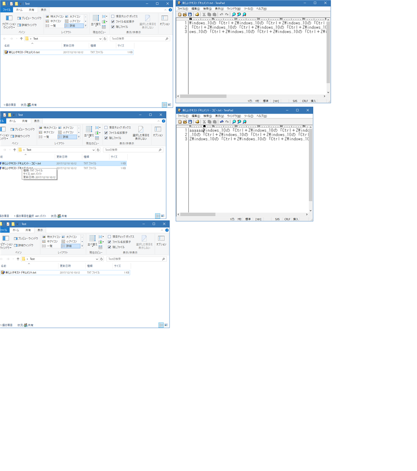
Task: Tick 項目チェック ボックス in lowest Explorer window
Action: 109,237
